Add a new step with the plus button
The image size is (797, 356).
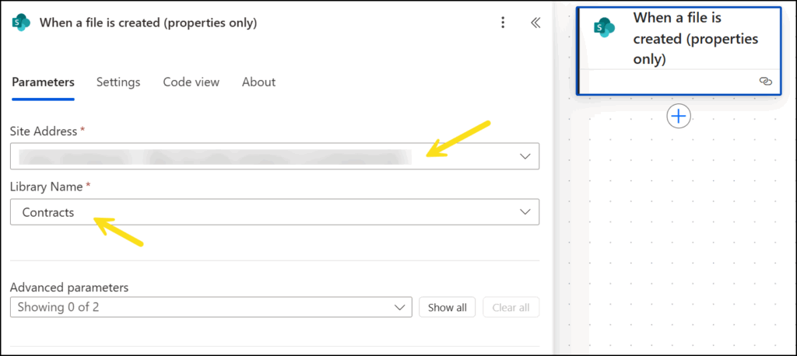click(x=679, y=116)
